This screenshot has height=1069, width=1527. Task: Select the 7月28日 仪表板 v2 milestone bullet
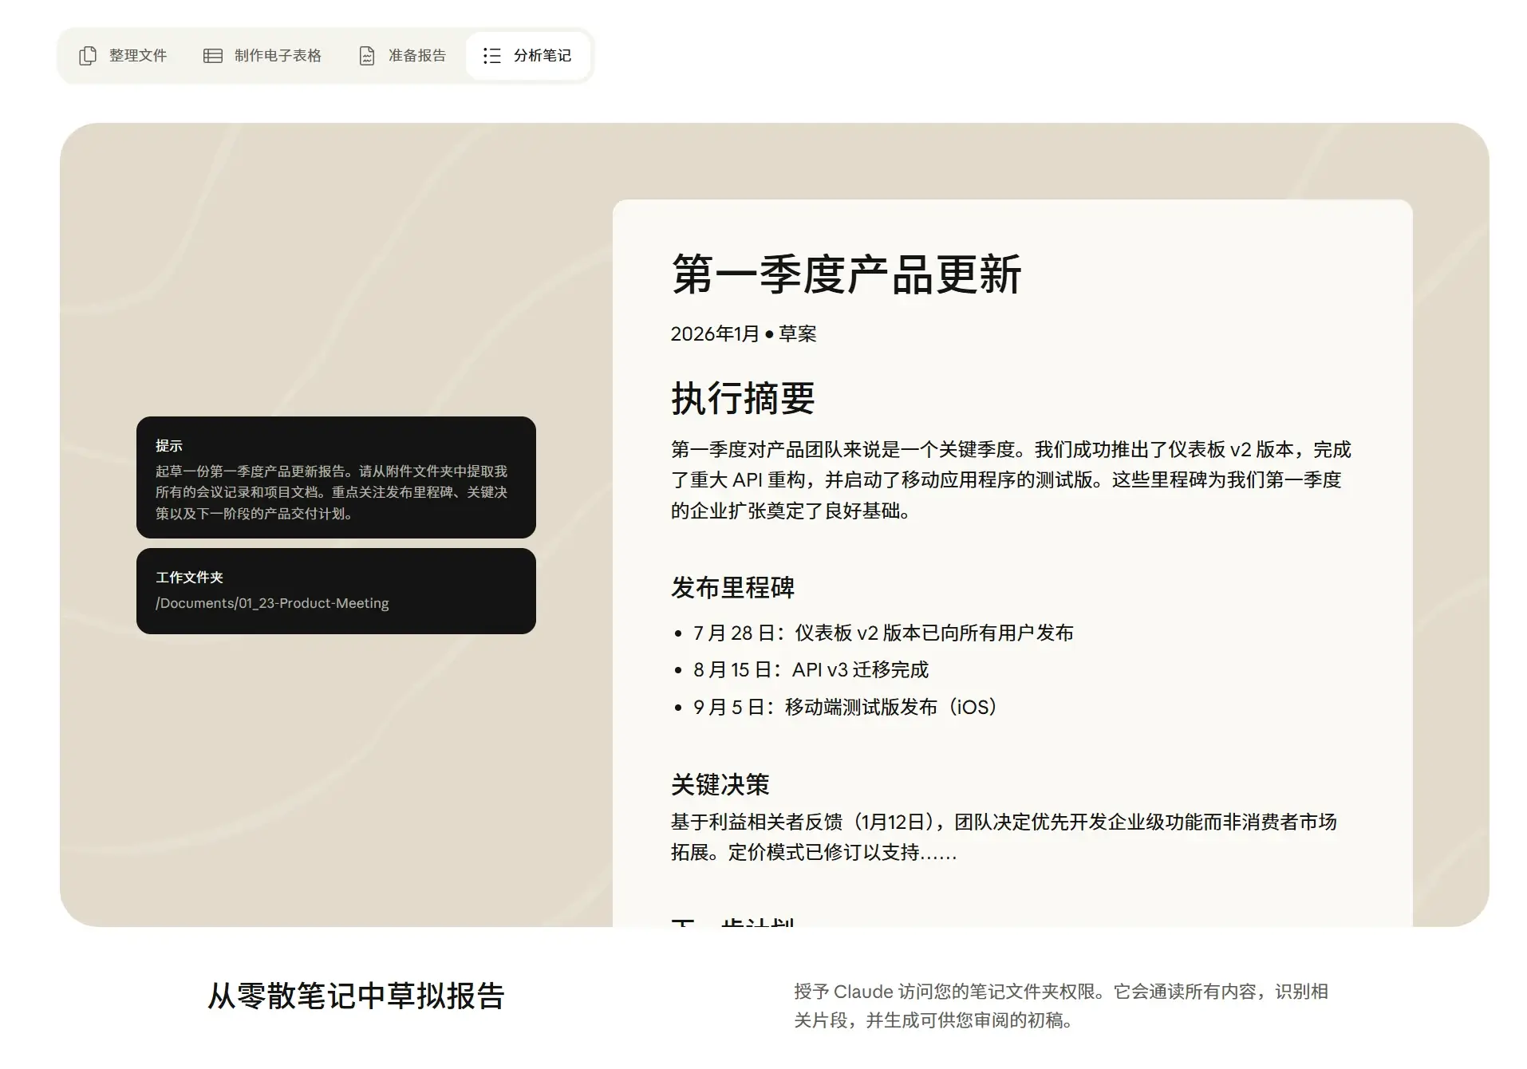(x=882, y=633)
